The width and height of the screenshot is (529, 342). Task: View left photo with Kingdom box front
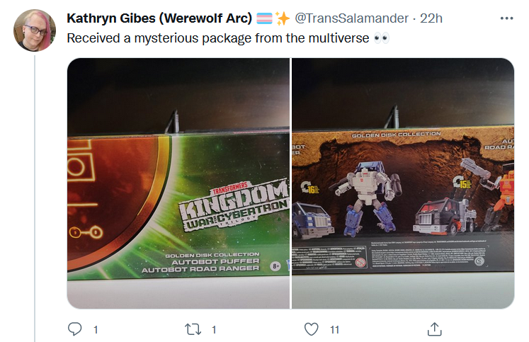(178, 183)
